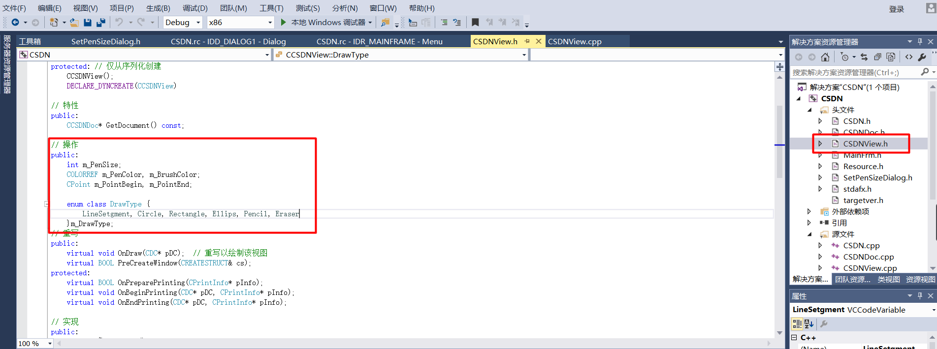Screen dimensions: 937x349
Task: Expand the 外部依赖项 node
Action: [809, 211]
